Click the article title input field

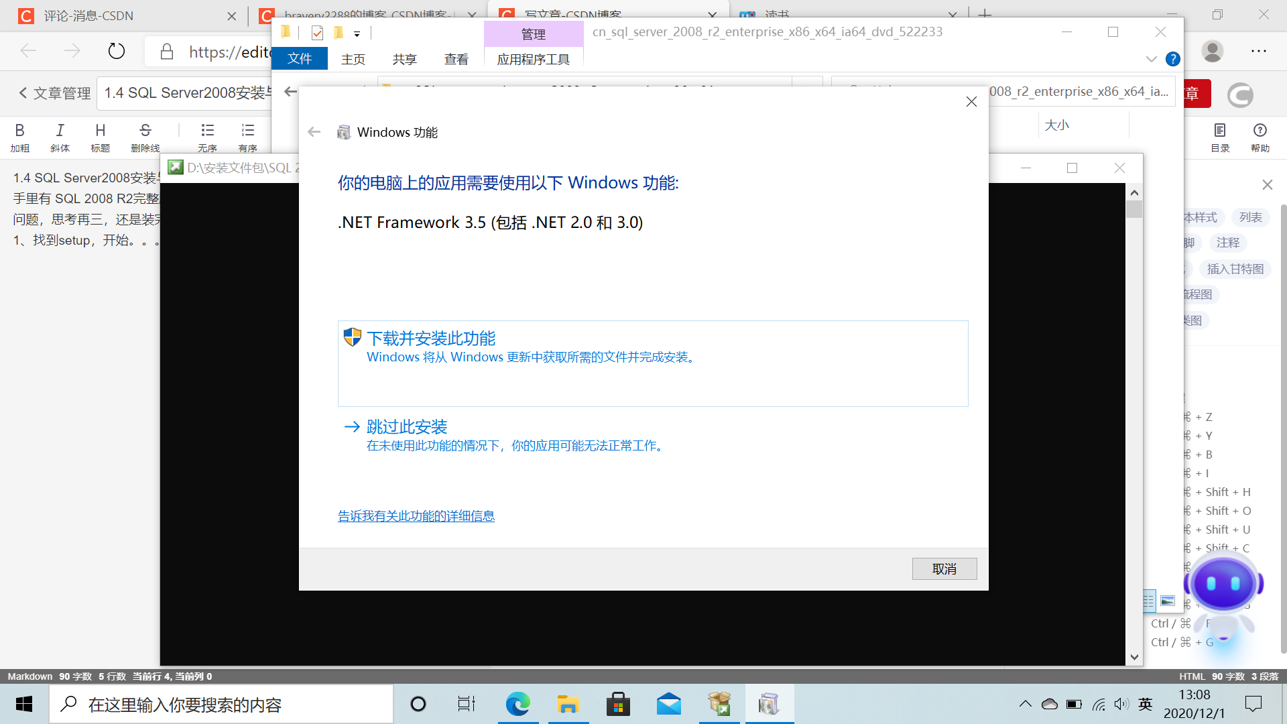click(x=185, y=93)
